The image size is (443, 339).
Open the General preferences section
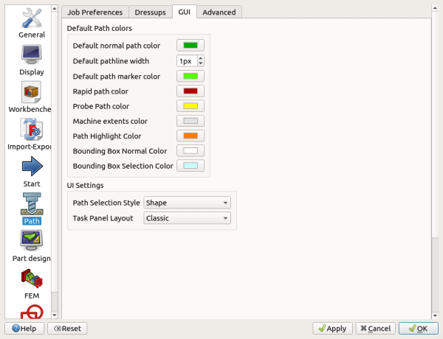coord(32,23)
